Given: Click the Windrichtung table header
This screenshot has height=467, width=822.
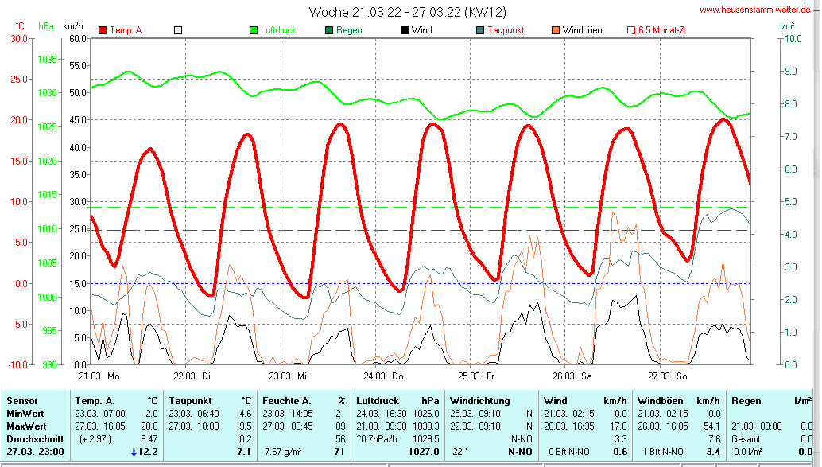Looking at the screenshot, I should (x=479, y=400).
